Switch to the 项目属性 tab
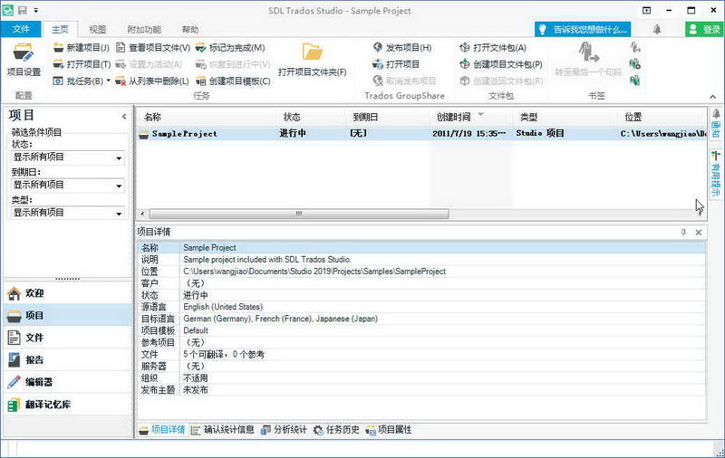725x458 pixels. tap(389, 430)
